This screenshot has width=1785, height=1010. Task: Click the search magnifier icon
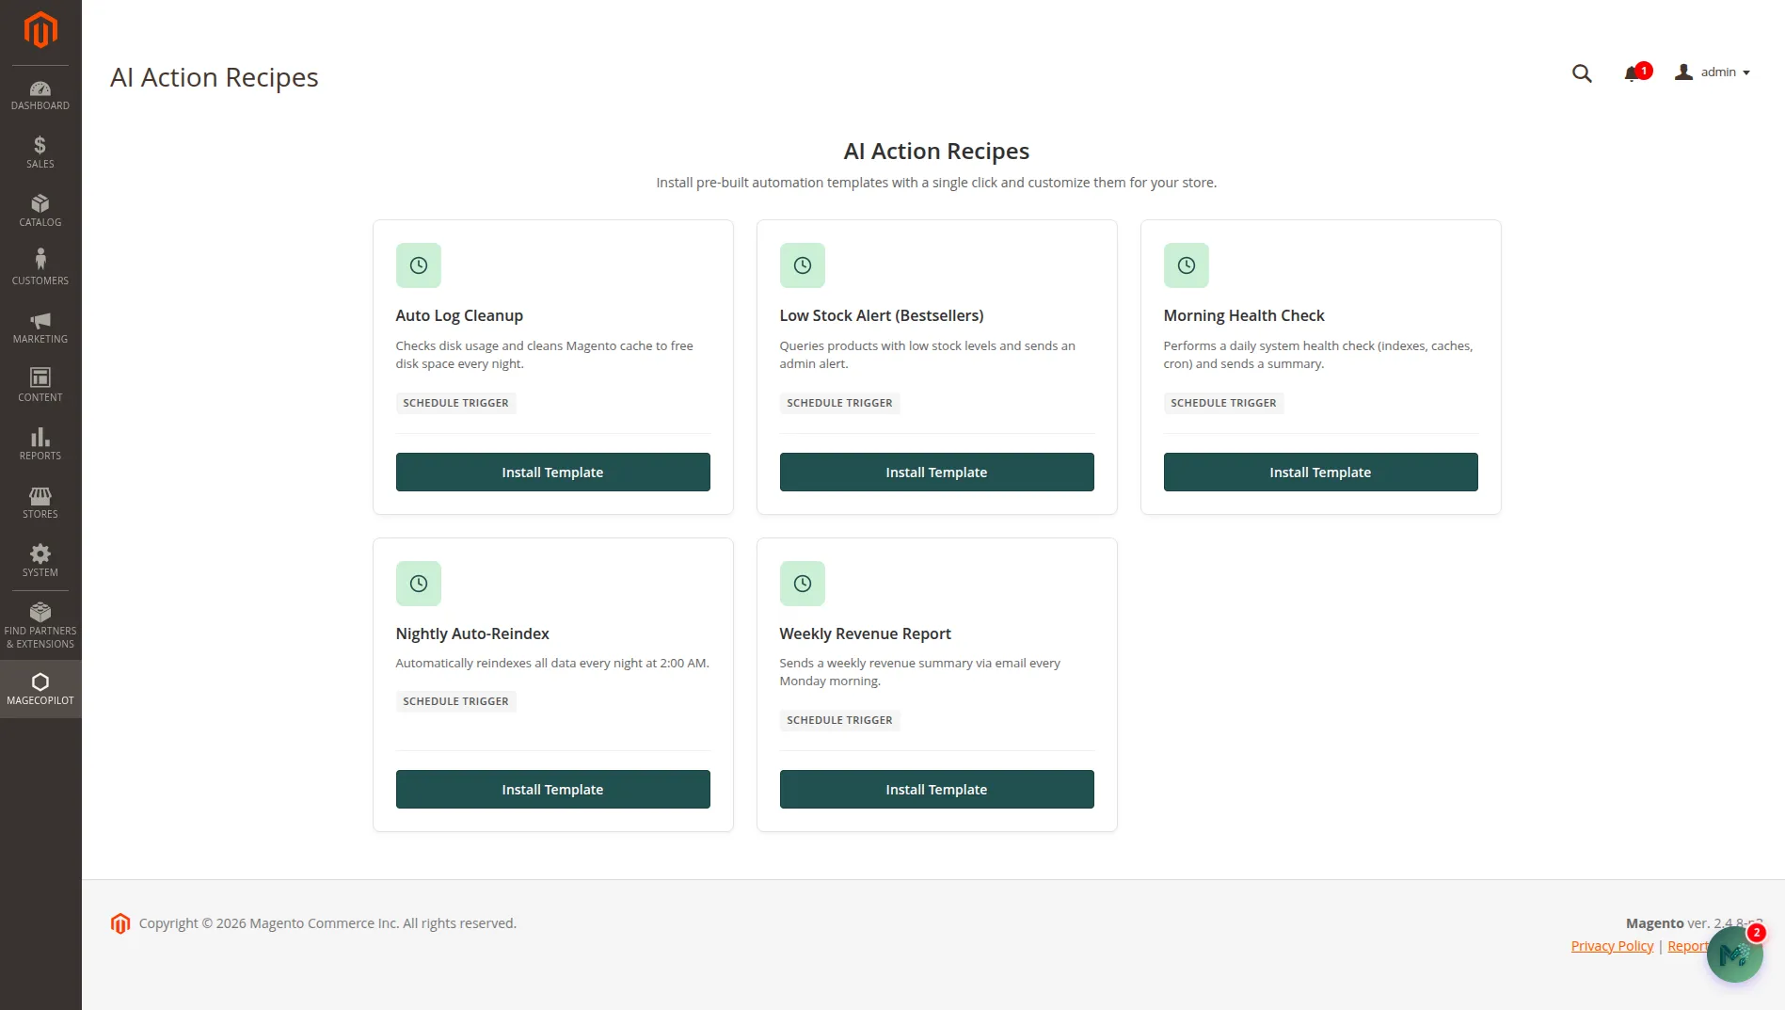tap(1582, 73)
